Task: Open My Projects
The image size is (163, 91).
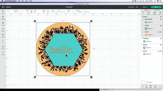Action: tap(131, 7)
